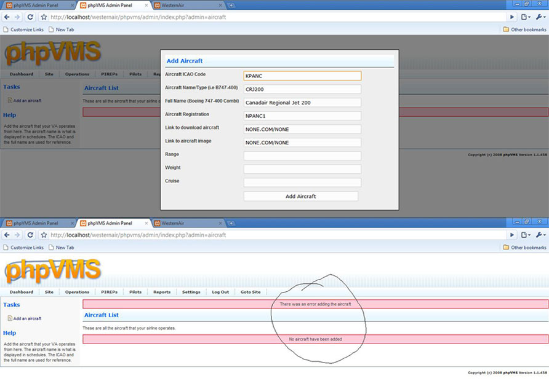Viewport: 549px width, 381px height.
Task: Open the page menu icon in the upper browser
Action: tap(526, 17)
